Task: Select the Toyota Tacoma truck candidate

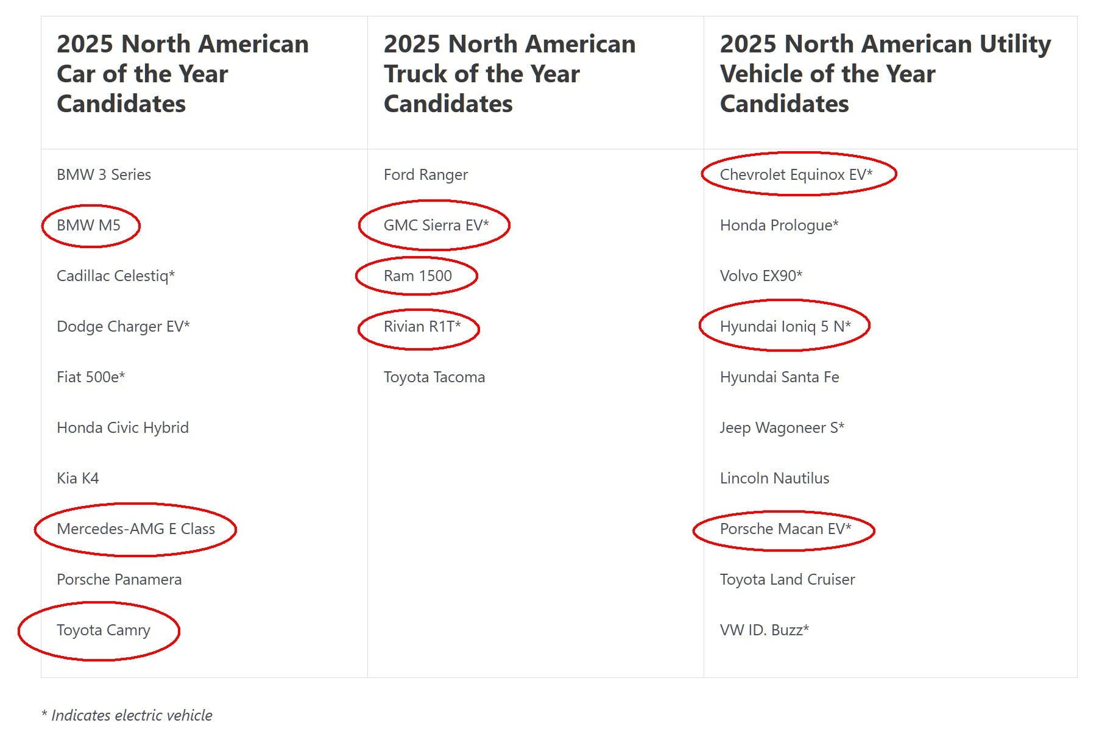Action: [x=434, y=377]
